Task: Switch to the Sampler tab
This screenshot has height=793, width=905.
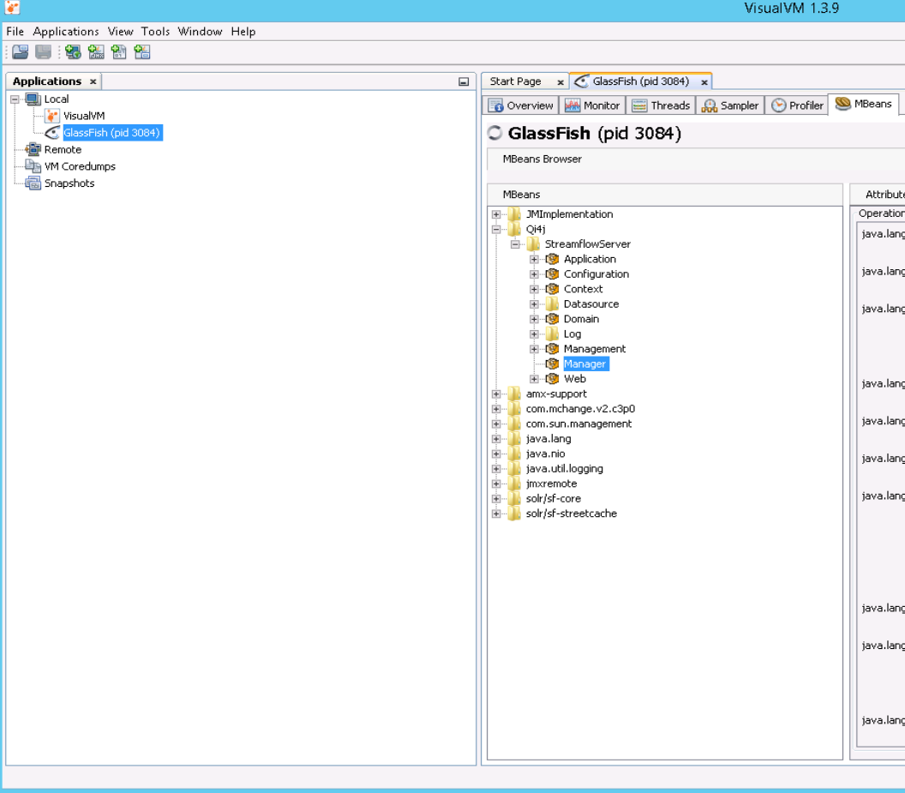Action: 730,105
